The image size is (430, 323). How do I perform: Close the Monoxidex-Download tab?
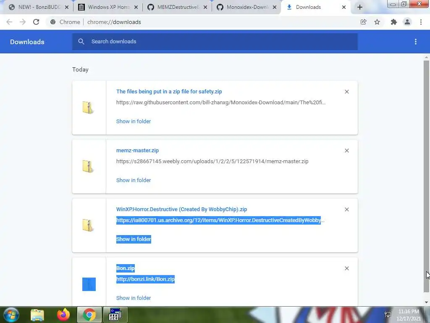(x=275, y=7)
